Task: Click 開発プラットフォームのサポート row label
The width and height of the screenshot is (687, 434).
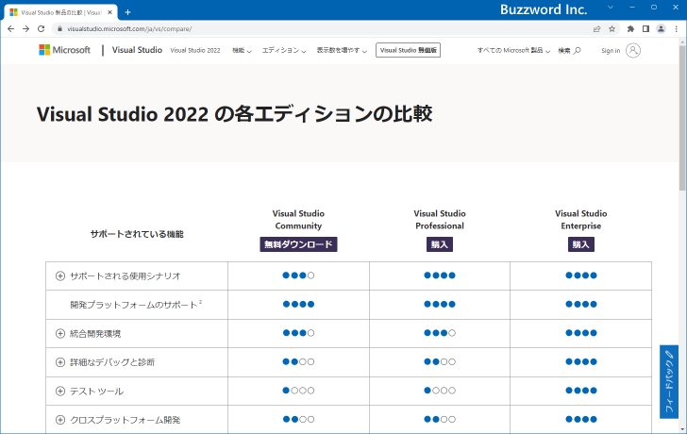Action: (x=136, y=305)
